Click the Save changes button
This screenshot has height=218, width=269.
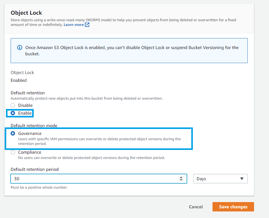(x=233, y=207)
